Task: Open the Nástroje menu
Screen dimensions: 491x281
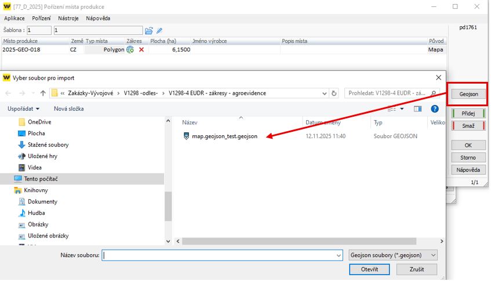Action: point(68,19)
